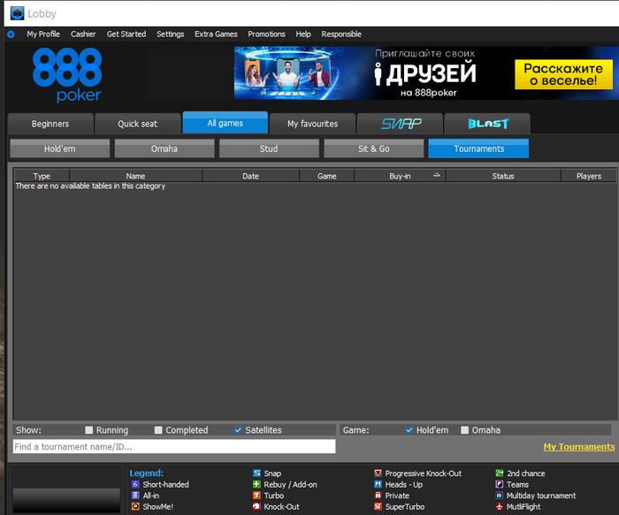Screen dimensions: 619x515
Task: Enable the Running filter checkbox
Action: point(89,430)
